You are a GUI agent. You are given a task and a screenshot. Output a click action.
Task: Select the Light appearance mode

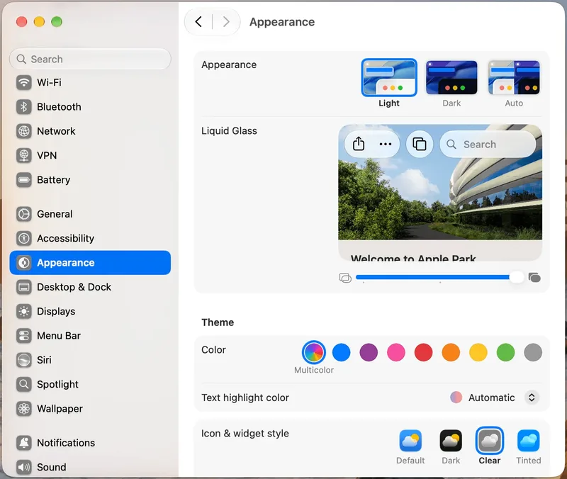(389, 77)
